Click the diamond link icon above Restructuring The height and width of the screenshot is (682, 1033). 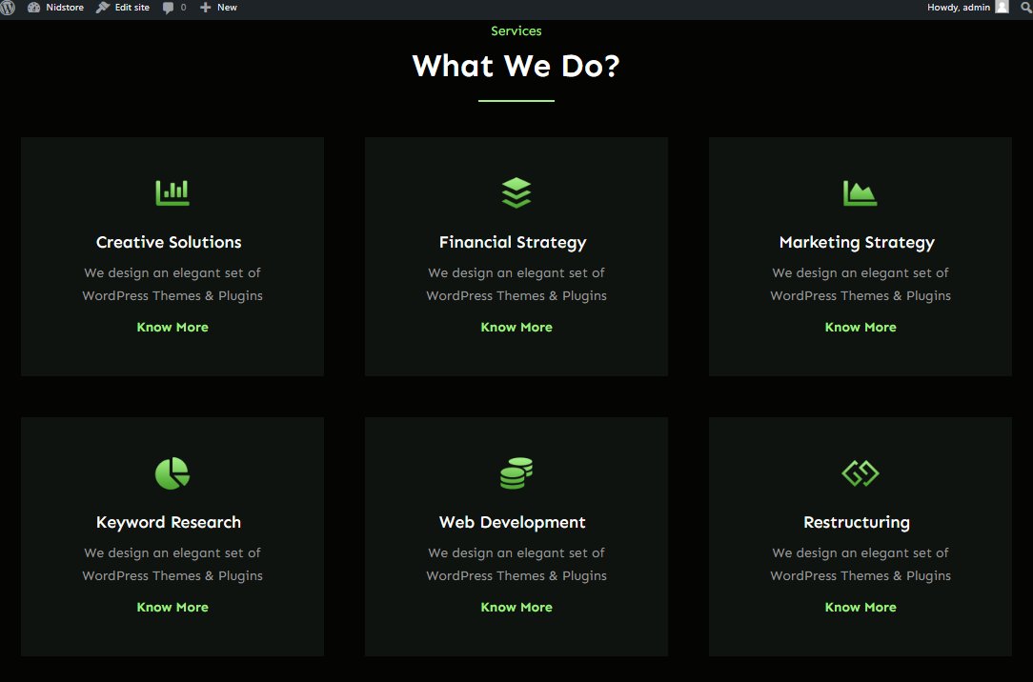coord(861,473)
